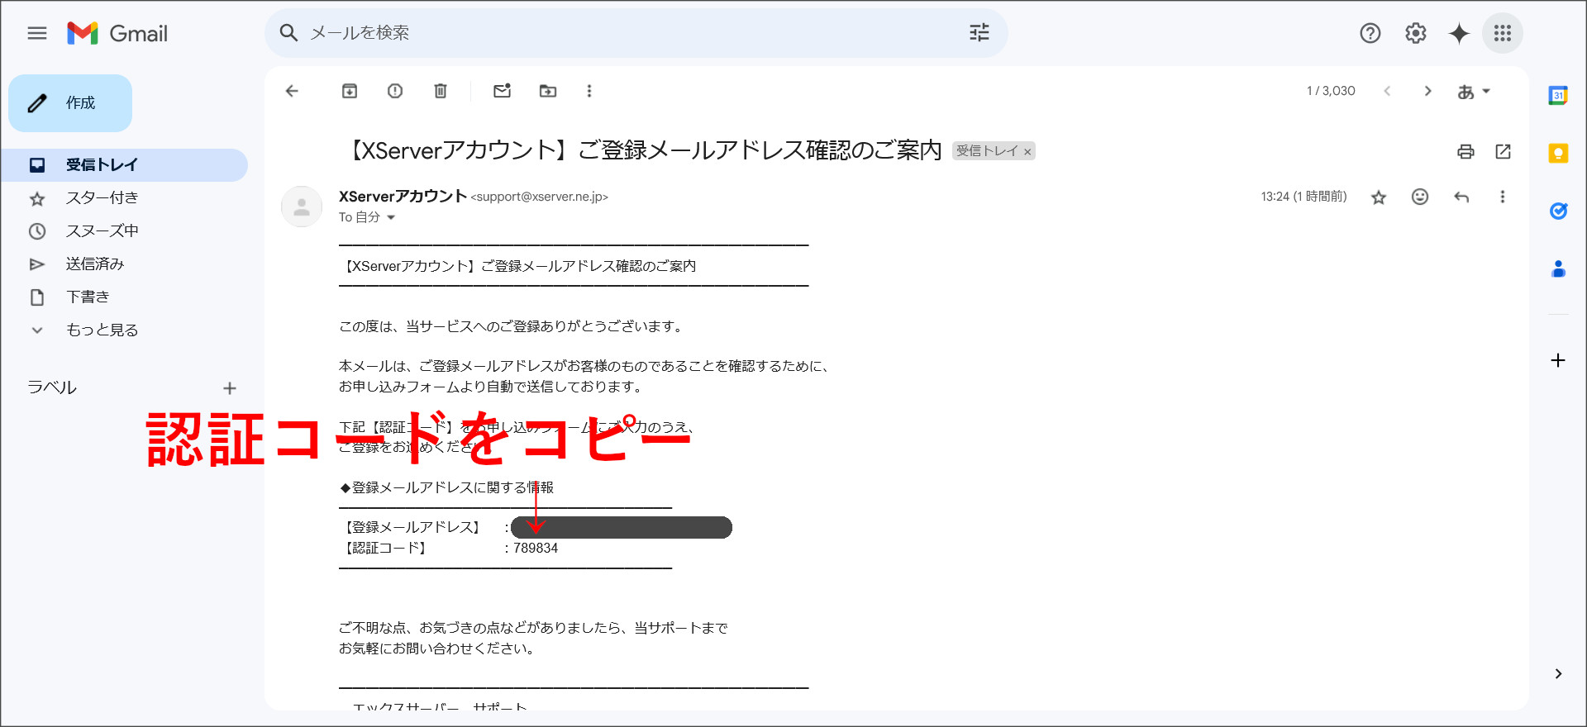Mark email as unread
The height and width of the screenshot is (727, 1587).
503,91
